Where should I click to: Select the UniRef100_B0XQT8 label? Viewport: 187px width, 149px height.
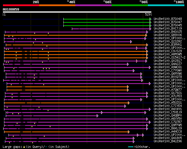coord(168,77)
